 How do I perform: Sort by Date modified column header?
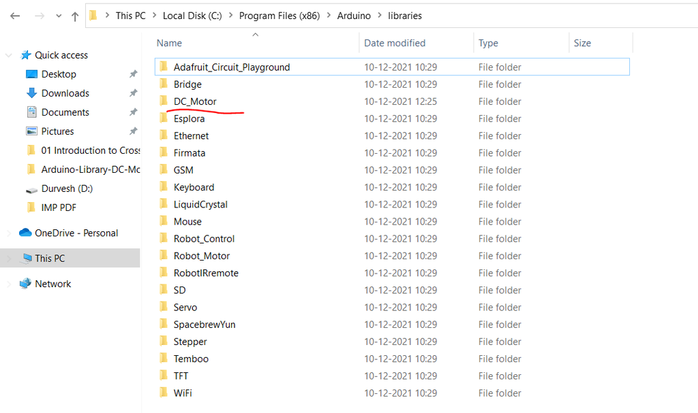(x=395, y=43)
